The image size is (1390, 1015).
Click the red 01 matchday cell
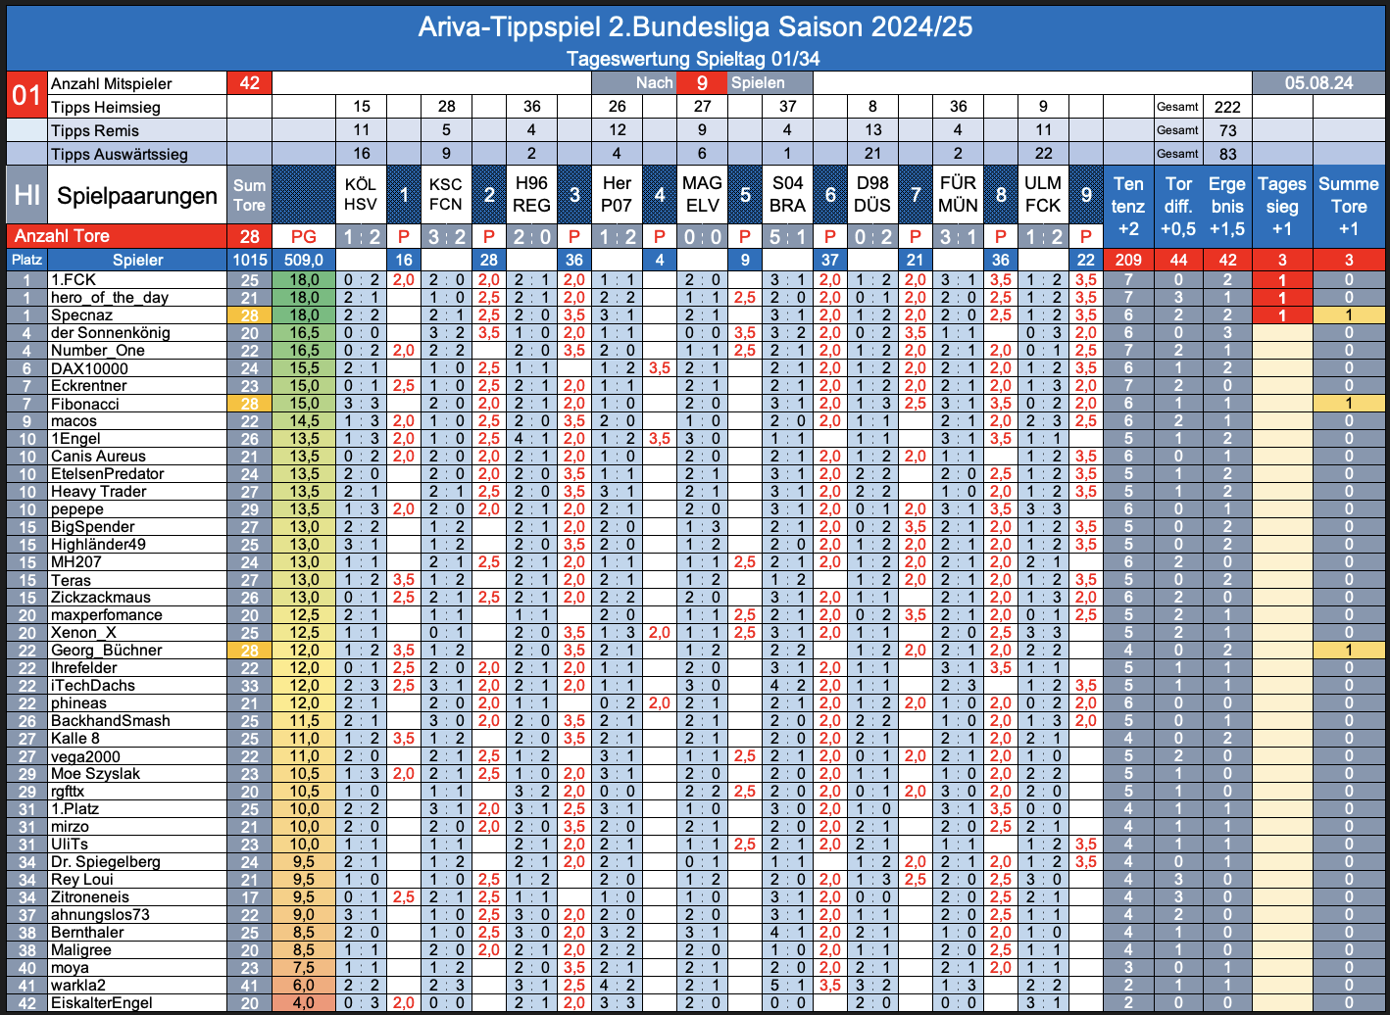click(26, 95)
